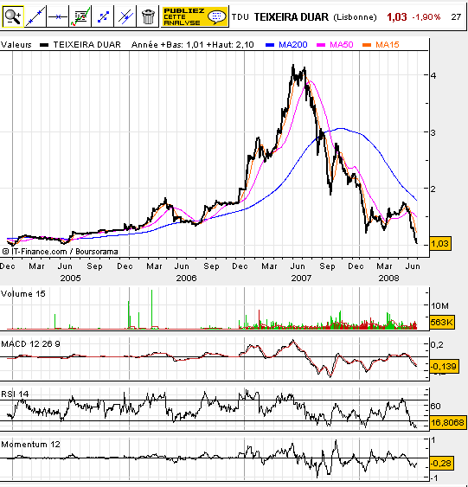Click the 2007 year label on axis
Screen dimensions: 468x487
tap(301, 279)
